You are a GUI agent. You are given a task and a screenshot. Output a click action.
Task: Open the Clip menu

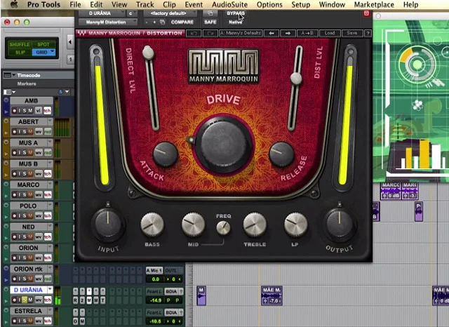pyautogui.click(x=169, y=5)
